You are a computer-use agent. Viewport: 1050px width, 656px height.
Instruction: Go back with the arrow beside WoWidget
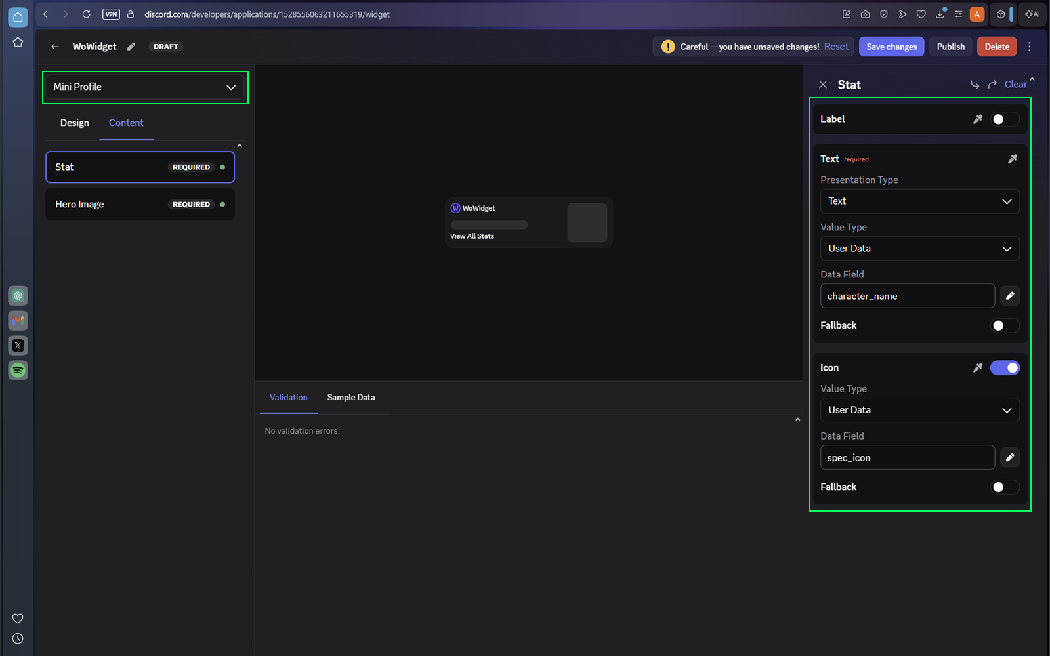(55, 47)
